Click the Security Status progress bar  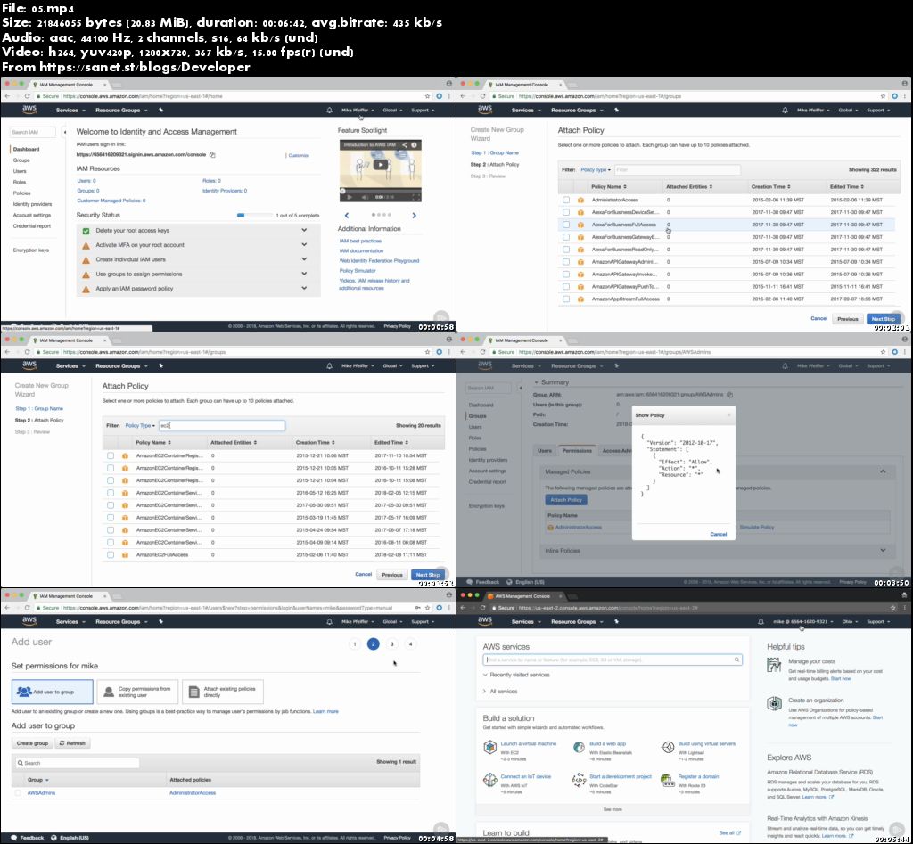(x=254, y=216)
